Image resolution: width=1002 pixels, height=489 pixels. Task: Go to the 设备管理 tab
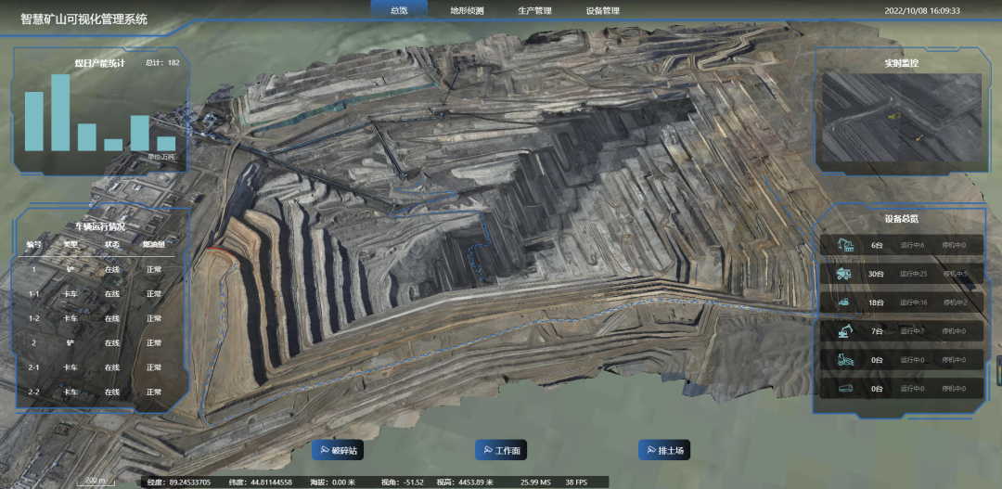pos(602,10)
